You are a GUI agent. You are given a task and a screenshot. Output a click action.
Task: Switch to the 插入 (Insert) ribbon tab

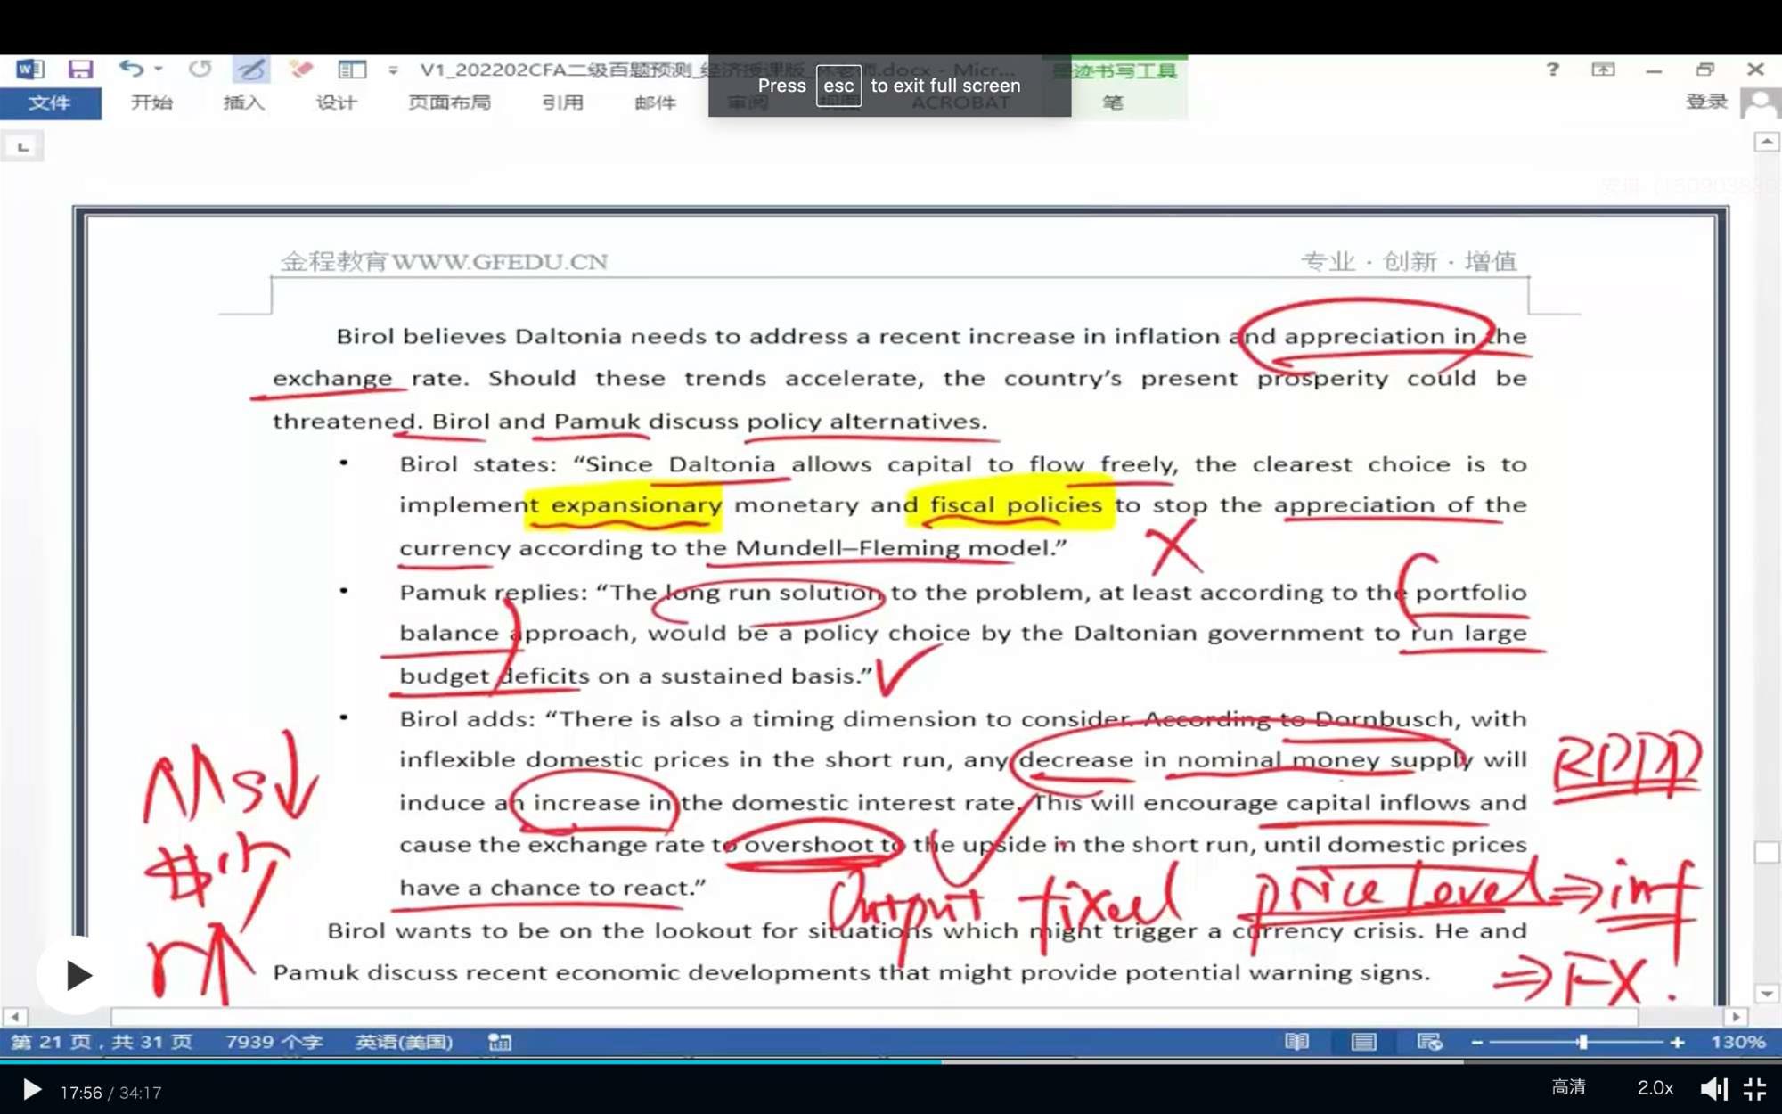pyautogui.click(x=243, y=103)
